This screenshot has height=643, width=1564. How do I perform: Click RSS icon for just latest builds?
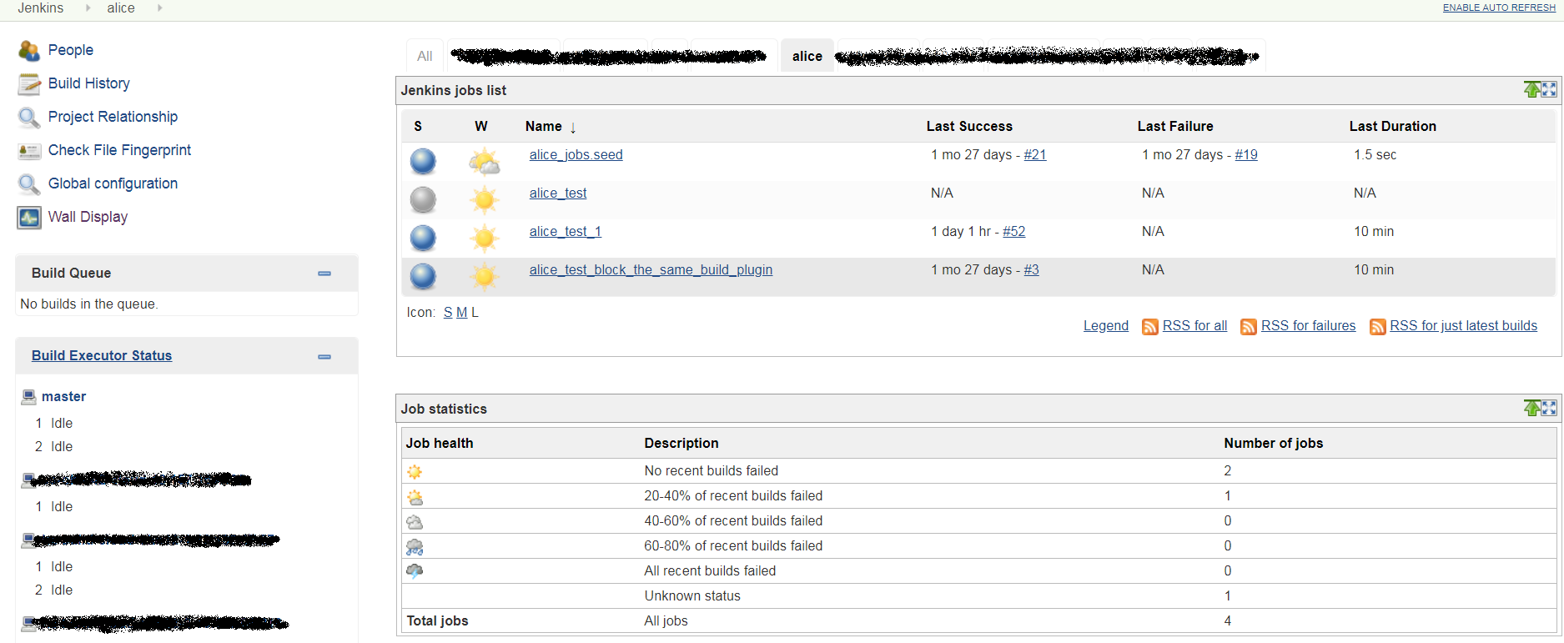[1378, 327]
